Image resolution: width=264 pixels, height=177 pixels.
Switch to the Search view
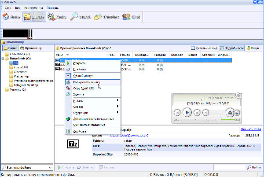pyautogui.click(x=81, y=17)
